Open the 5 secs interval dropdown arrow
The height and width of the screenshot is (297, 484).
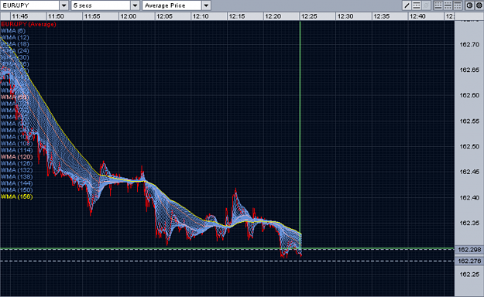135,5
